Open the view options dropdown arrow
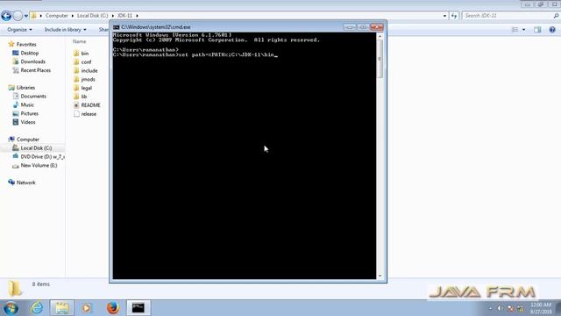 point(524,30)
